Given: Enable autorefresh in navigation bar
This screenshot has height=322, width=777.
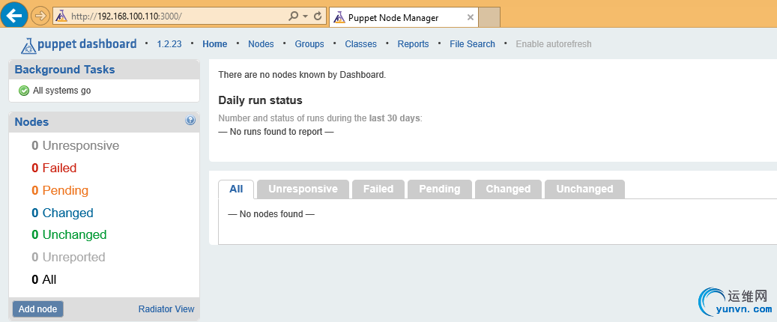Looking at the screenshot, I should tap(553, 44).
